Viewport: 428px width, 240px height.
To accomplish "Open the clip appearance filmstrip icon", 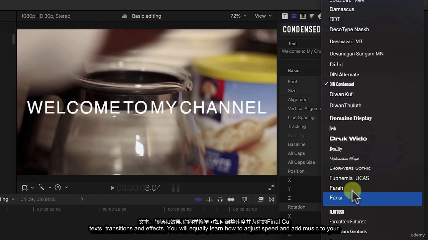I will (x=244, y=199).
